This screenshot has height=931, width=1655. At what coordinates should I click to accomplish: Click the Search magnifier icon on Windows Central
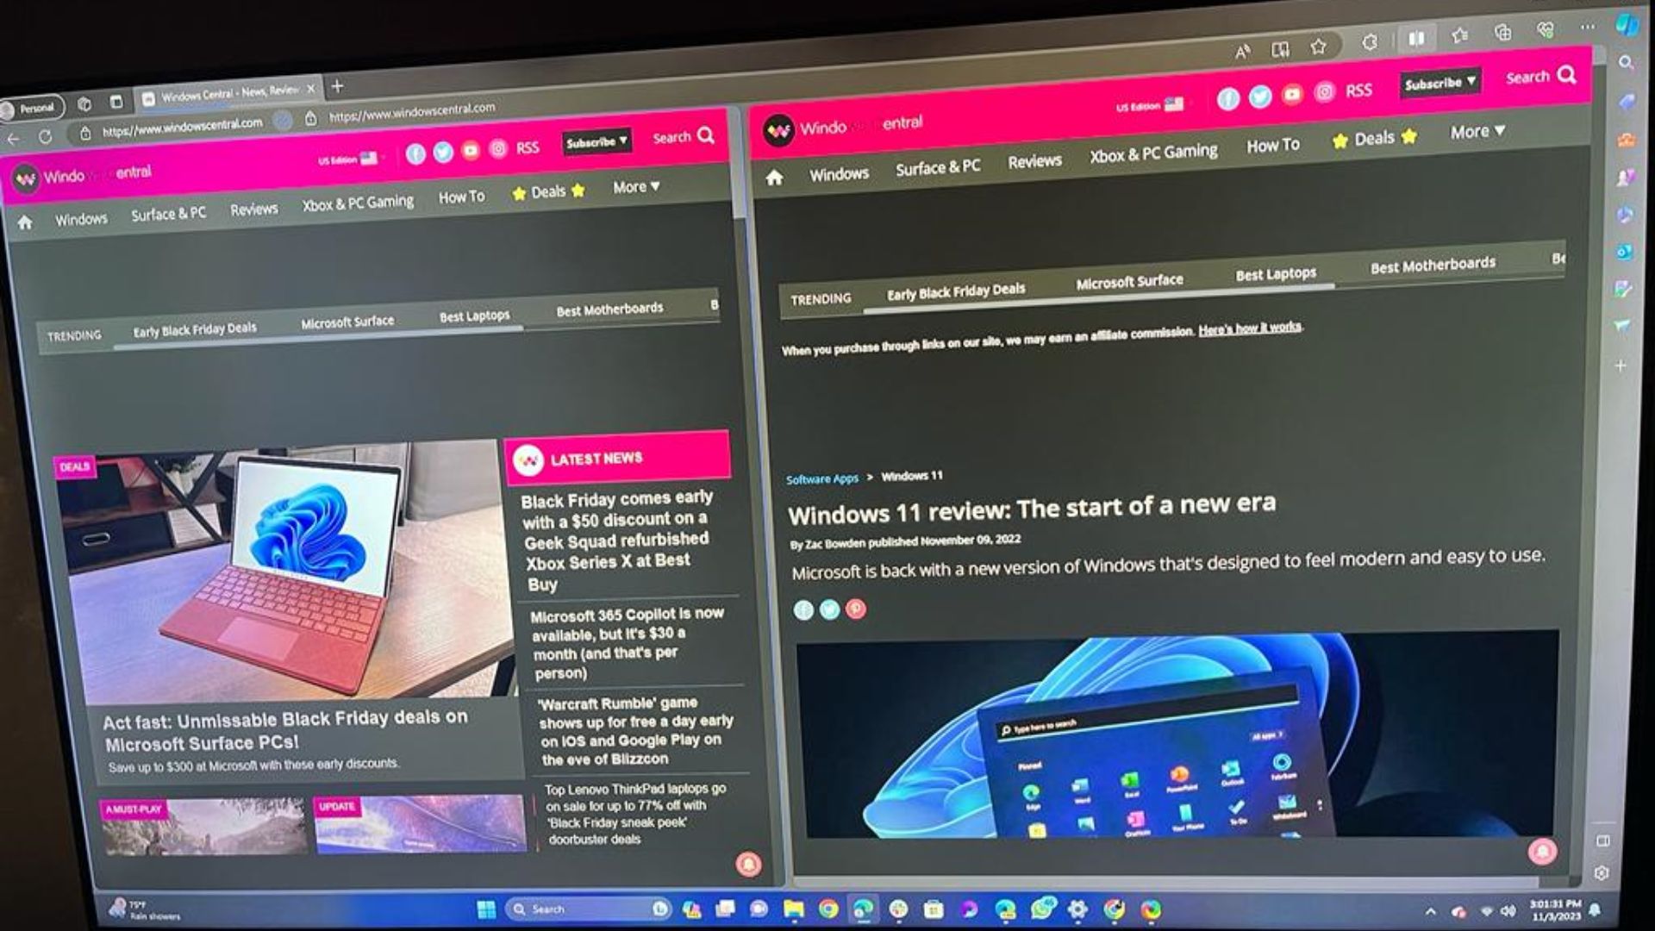click(x=710, y=135)
